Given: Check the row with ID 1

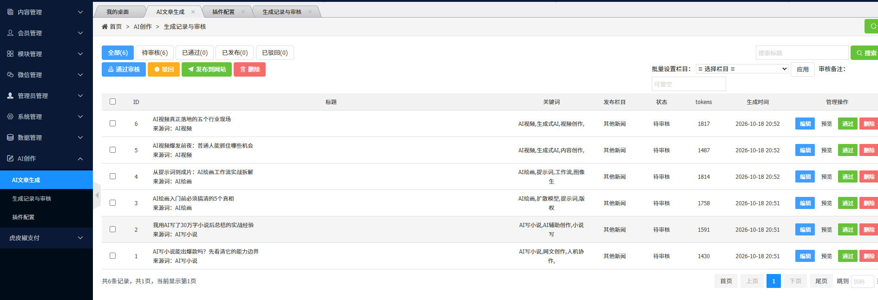Looking at the screenshot, I should (x=112, y=255).
